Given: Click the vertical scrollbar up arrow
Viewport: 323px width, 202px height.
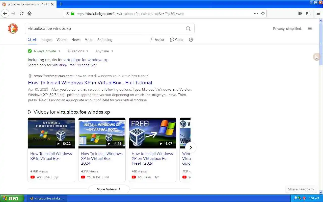Looking at the screenshot, I should click(321, 20).
